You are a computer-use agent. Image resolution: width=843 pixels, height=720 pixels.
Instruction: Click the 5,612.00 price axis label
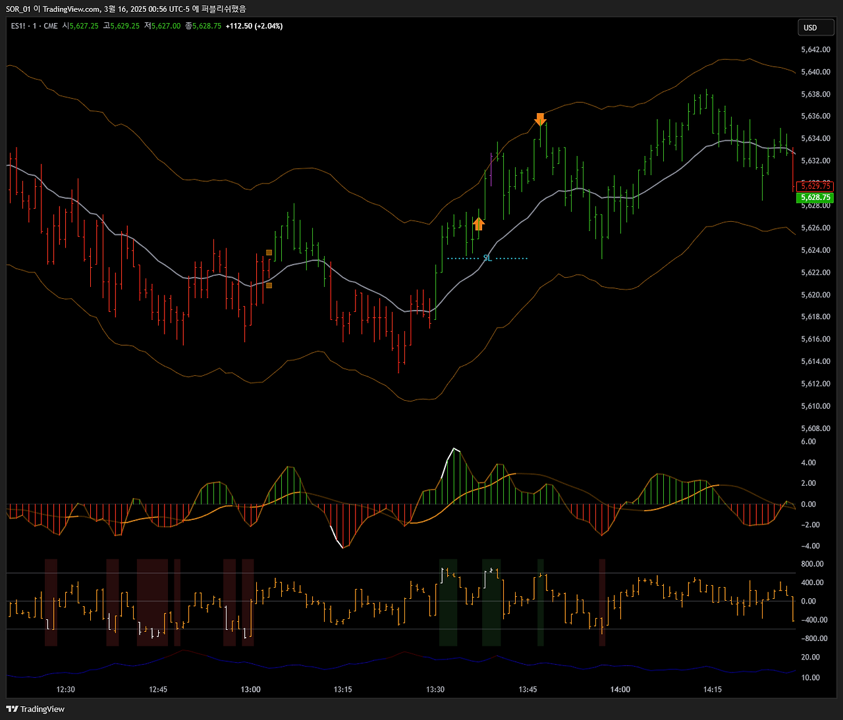tap(815, 384)
